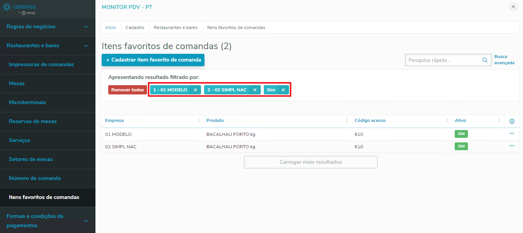This screenshot has height=233, width=523.
Task: Click Cadastrar item favorito de comanda button
Action: click(x=153, y=60)
